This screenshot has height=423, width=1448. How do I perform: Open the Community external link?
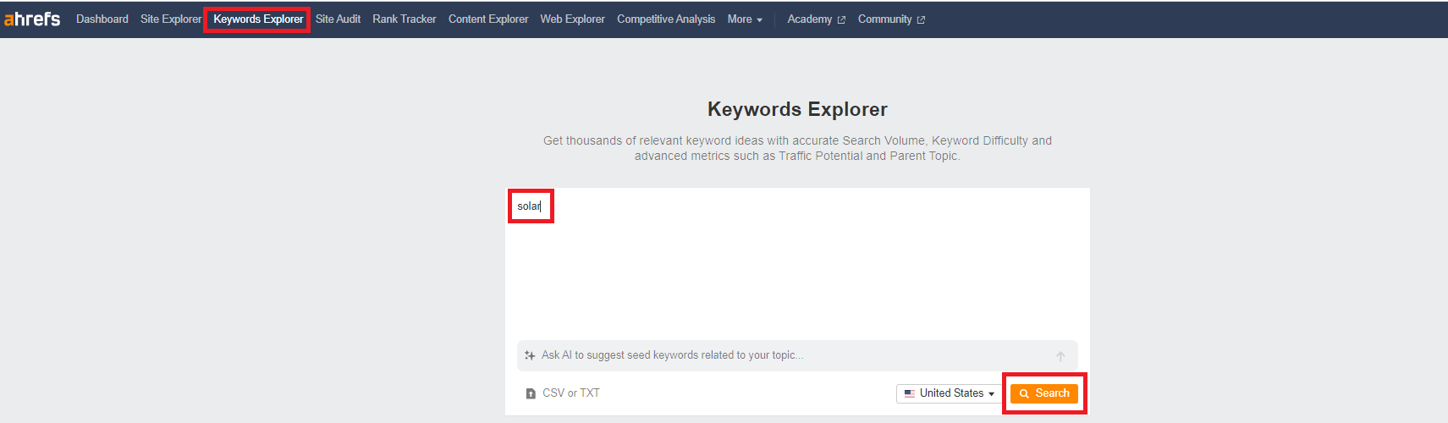891,19
